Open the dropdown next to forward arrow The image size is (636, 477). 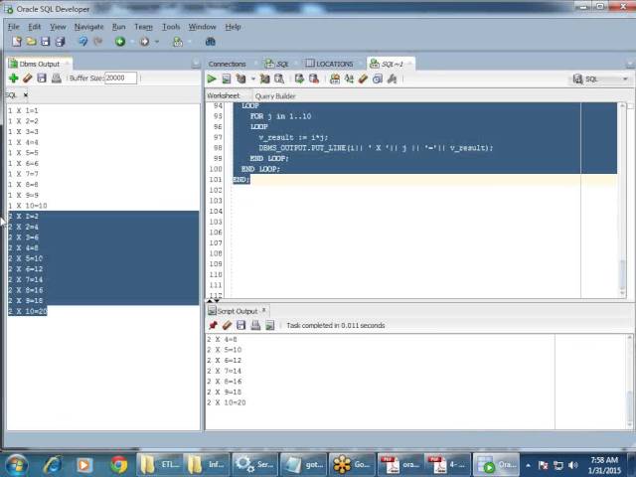[x=157, y=42]
